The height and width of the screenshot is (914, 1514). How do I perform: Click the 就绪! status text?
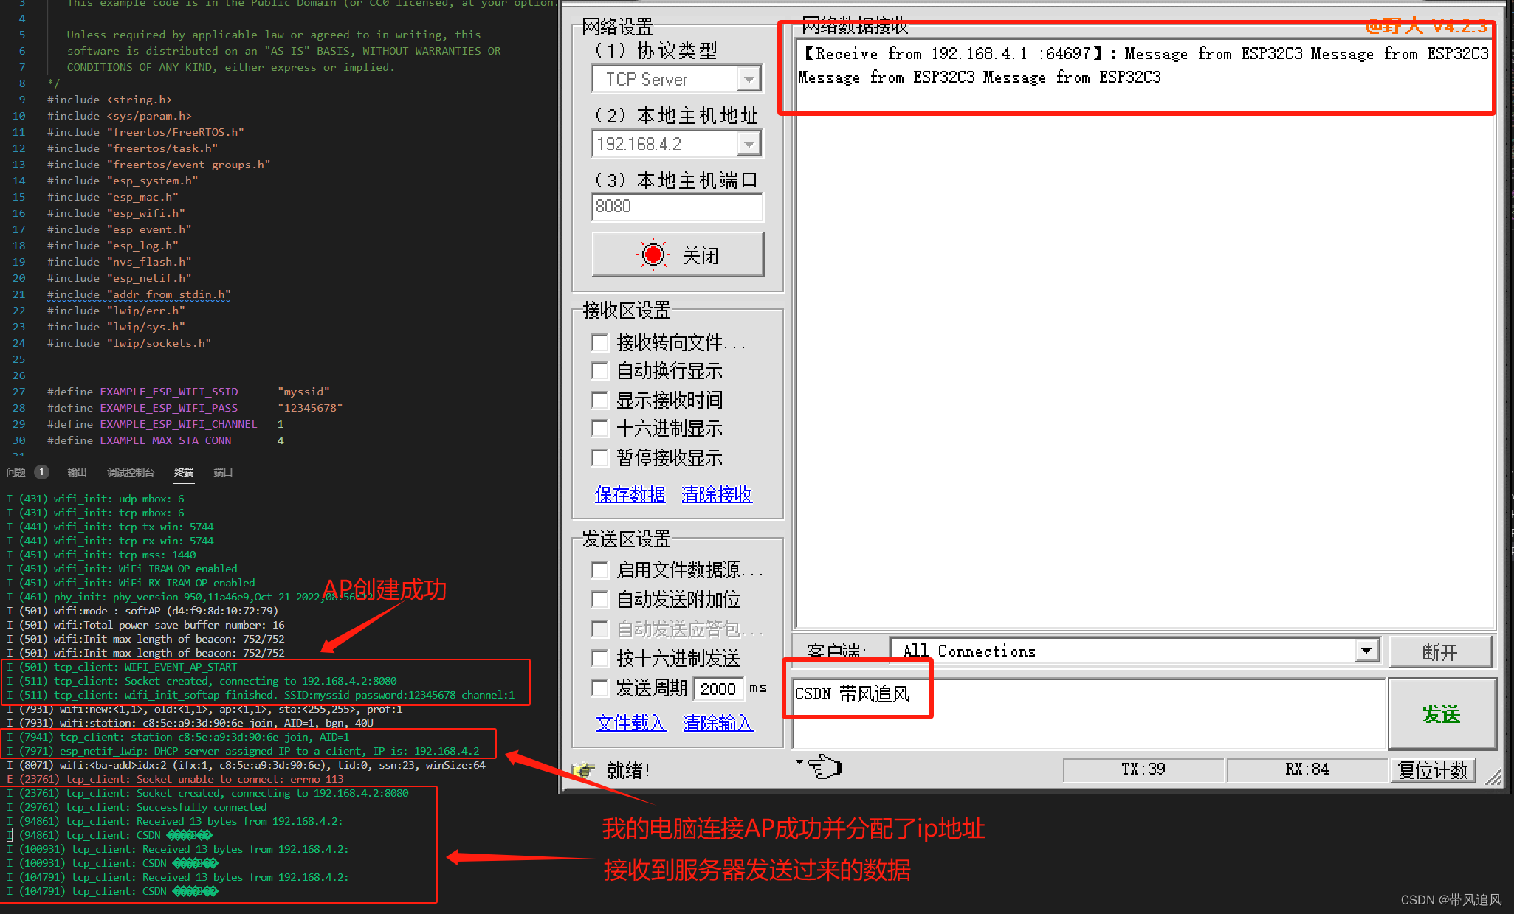pyautogui.click(x=628, y=770)
